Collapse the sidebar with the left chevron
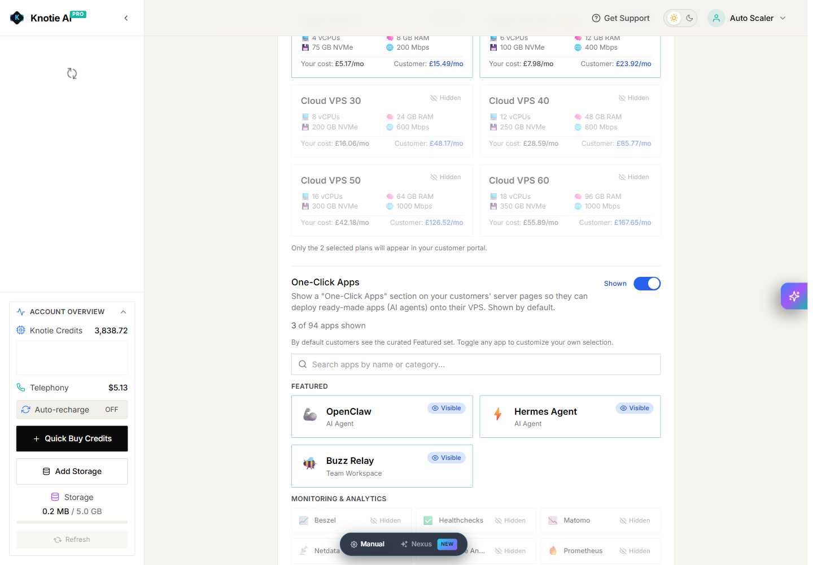The image size is (813, 565). 126,18
